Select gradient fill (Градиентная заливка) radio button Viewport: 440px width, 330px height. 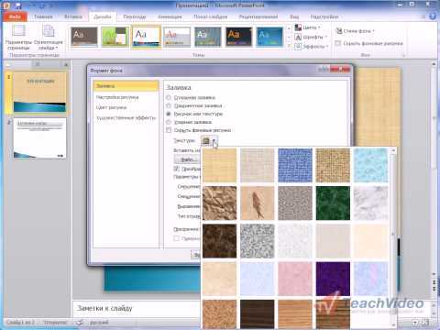pyautogui.click(x=169, y=105)
